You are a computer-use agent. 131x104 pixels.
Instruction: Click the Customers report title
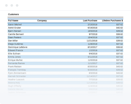pyautogui.click(x=13, y=14)
